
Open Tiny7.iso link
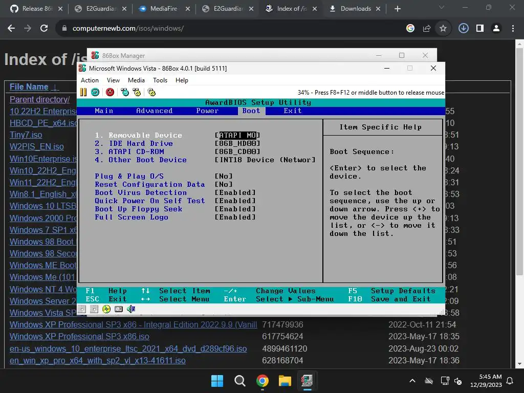click(26, 135)
